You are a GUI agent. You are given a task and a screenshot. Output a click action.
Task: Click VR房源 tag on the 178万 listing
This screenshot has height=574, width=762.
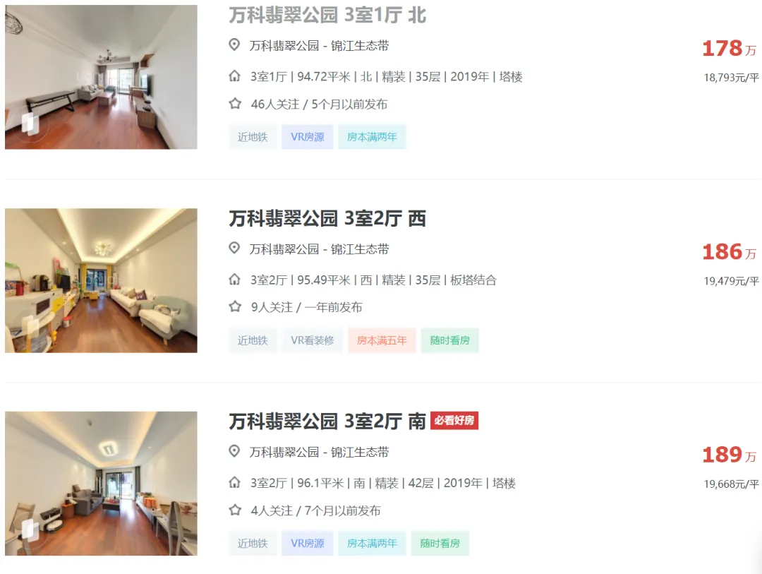click(308, 137)
